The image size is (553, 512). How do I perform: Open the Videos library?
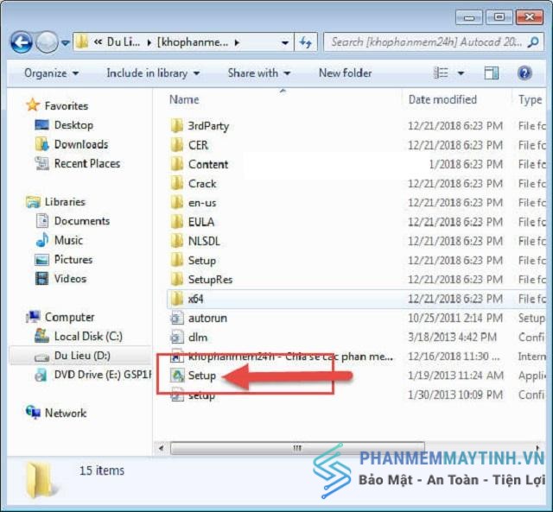point(70,279)
